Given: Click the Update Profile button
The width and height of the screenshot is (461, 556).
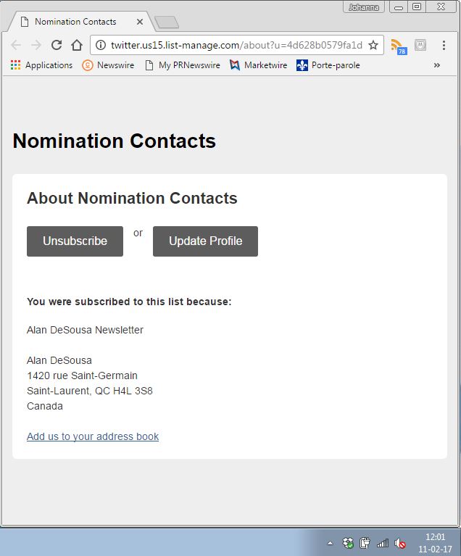Looking at the screenshot, I should point(205,241).
